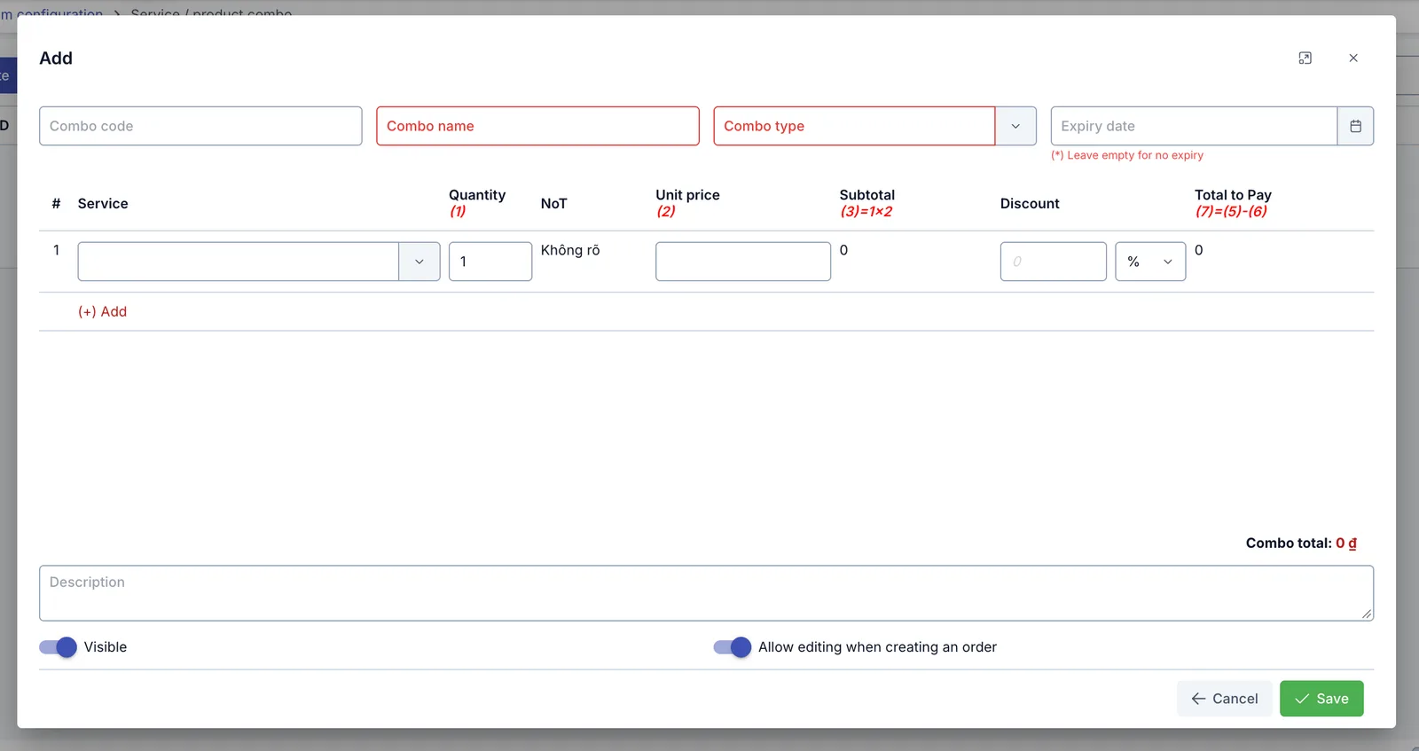Image resolution: width=1419 pixels, height=751 pixels.
Task: Open the expiry date calendar picker
Action: tap(1355, 126)
